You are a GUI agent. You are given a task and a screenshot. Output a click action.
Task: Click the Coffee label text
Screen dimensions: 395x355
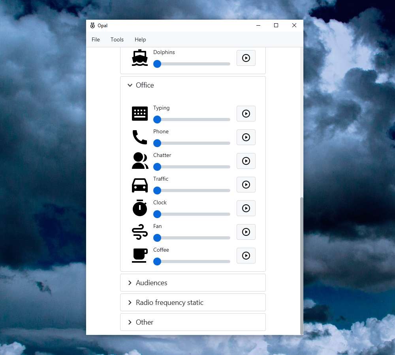(161, 250)
